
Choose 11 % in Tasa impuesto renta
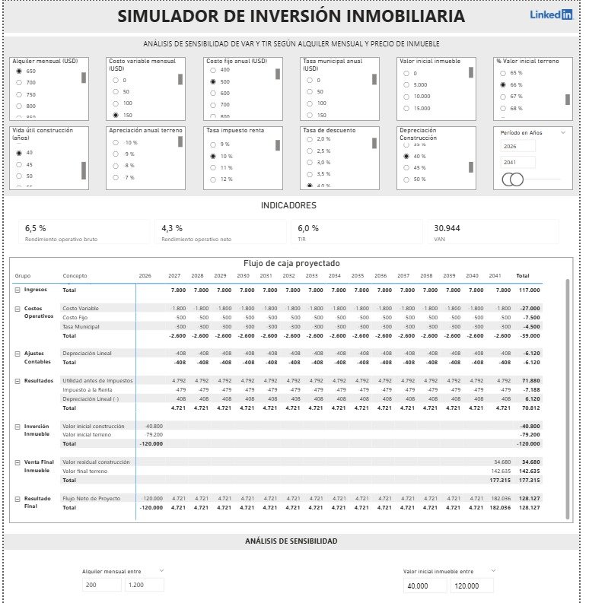(213, 168)
